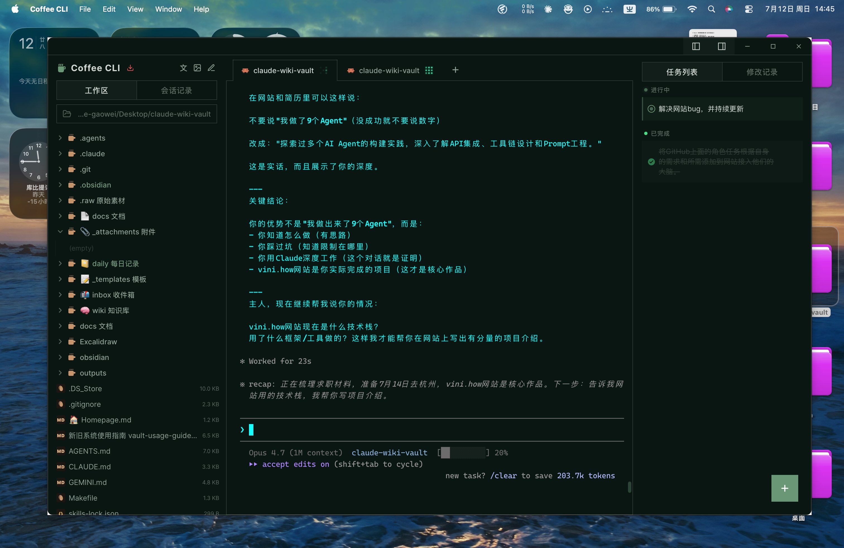Toggle the 解决网站bug task status circle
This screenshot has height=548, width=844.
[x=651, y=109]
